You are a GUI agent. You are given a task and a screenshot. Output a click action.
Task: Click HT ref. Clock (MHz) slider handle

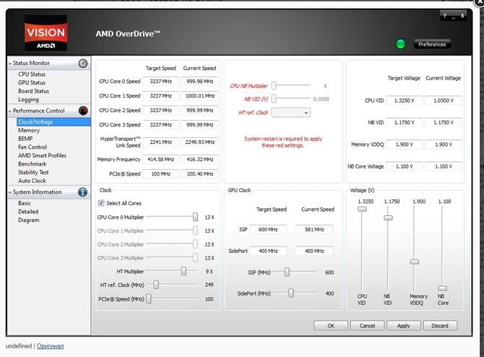pyautogui.click(x=156, y=285)
